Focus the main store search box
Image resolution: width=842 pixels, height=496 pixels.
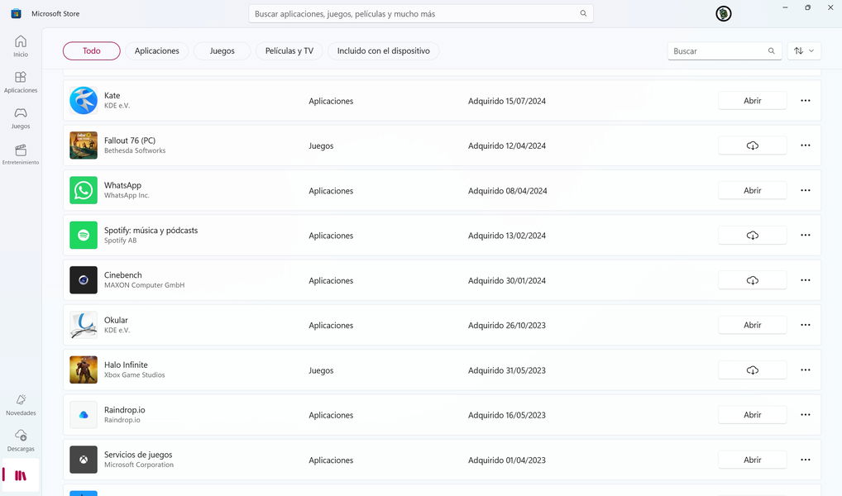420,14
